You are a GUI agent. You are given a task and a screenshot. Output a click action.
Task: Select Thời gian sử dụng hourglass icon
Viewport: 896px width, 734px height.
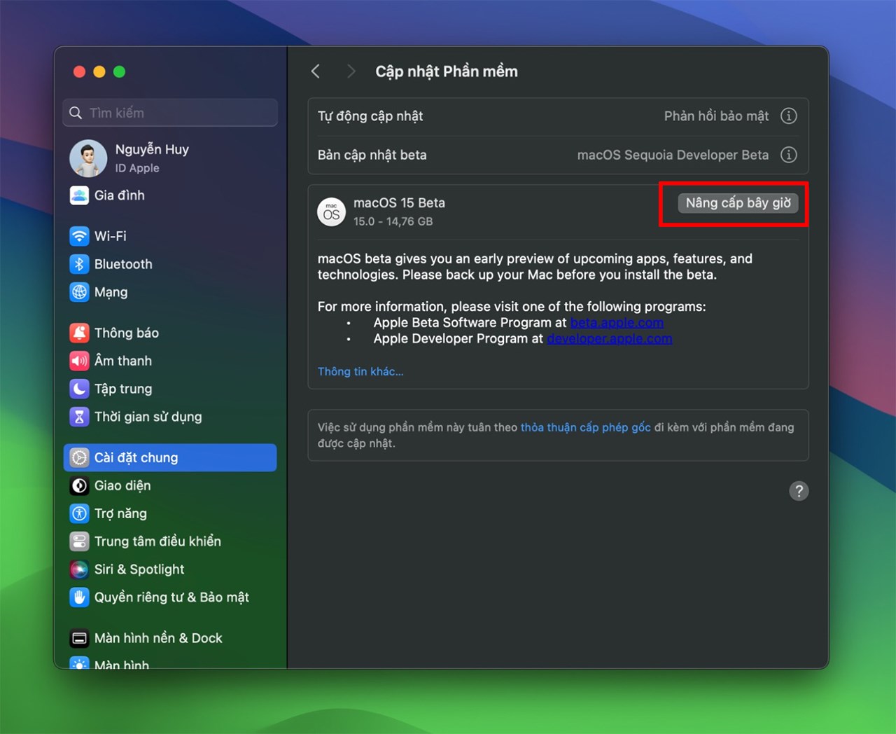tap(79, 417)
